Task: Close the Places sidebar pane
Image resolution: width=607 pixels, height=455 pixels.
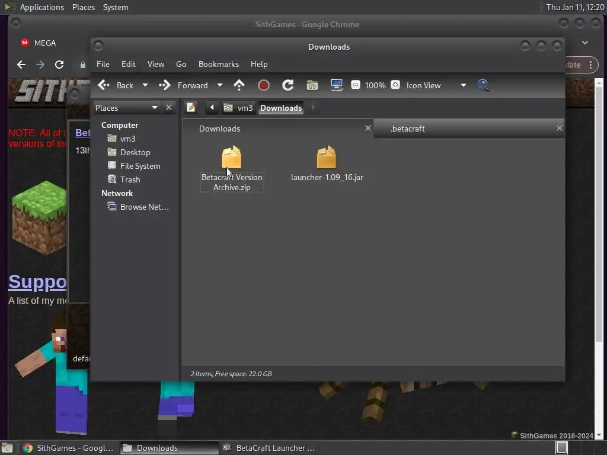Action: coord(169,108)
